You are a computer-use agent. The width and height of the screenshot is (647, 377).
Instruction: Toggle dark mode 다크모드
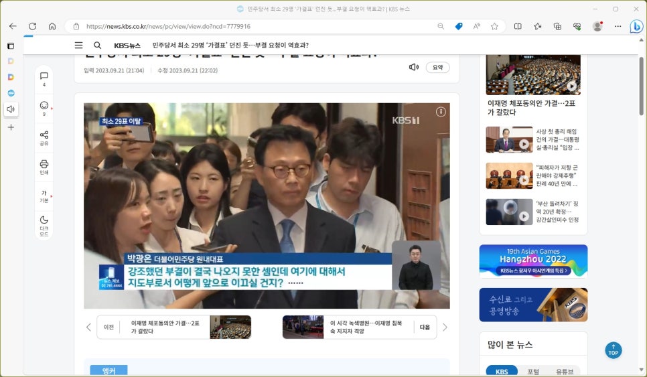(x=44, y=226)
